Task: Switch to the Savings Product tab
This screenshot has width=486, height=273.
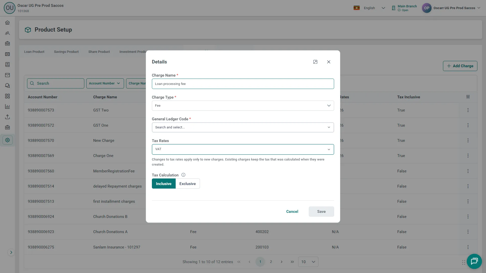Action: click(66, 52)
